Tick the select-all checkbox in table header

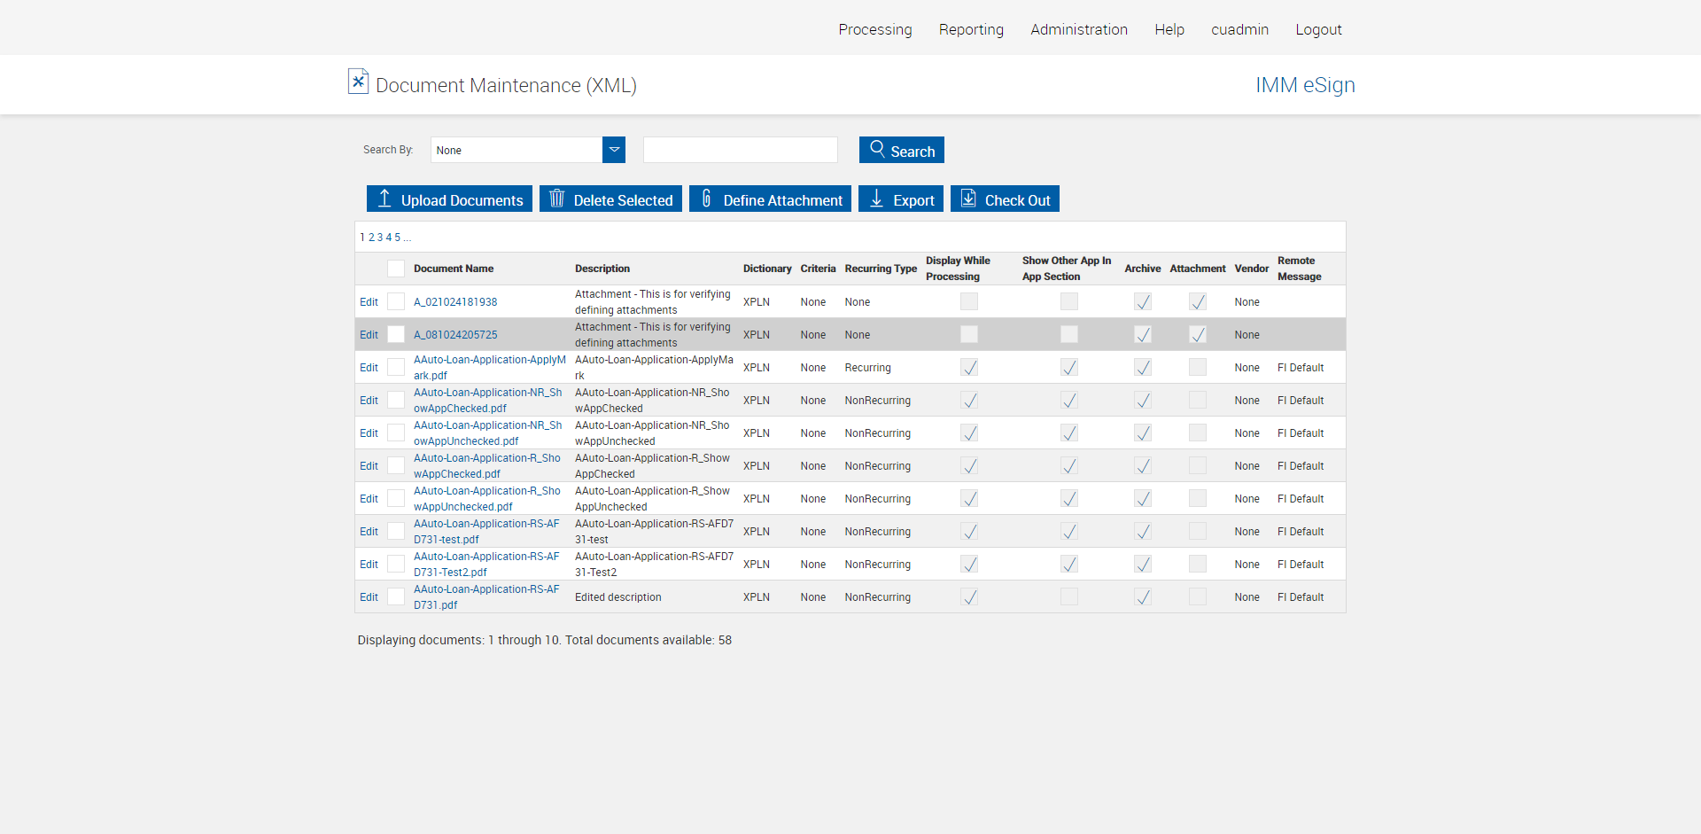pyautogui.click(x=396, y=269)
